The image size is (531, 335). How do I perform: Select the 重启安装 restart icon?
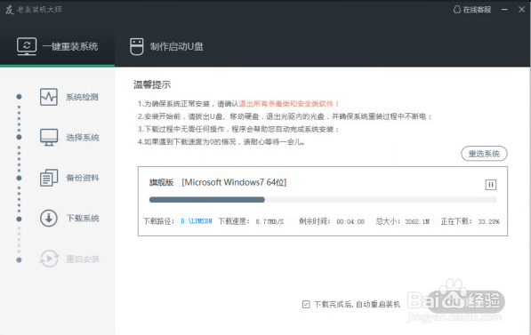(x=49, y=259)
